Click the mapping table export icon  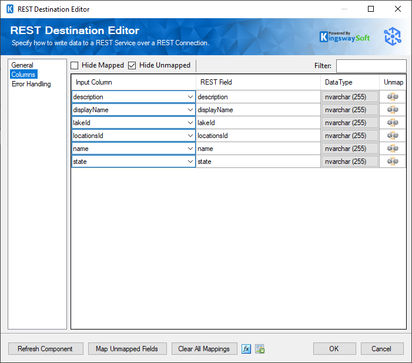pos(260,349)
